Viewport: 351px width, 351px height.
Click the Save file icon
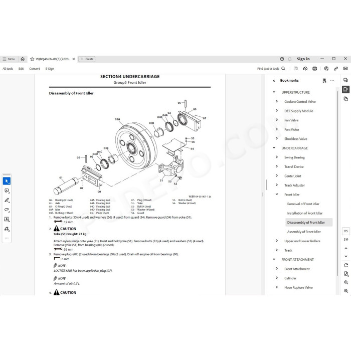point(296,69)
